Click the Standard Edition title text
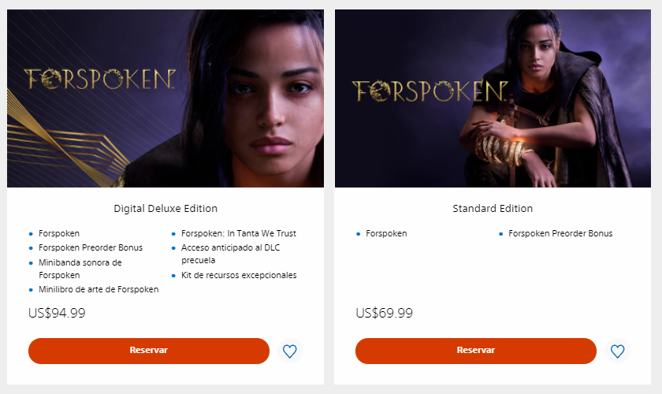Viewport: 662px width, 394px height. point(493,209)
